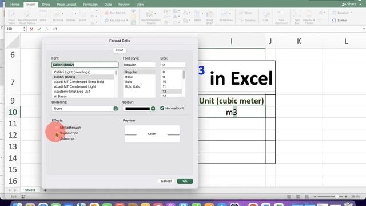Select size 10 in Size list

point(164,82)
